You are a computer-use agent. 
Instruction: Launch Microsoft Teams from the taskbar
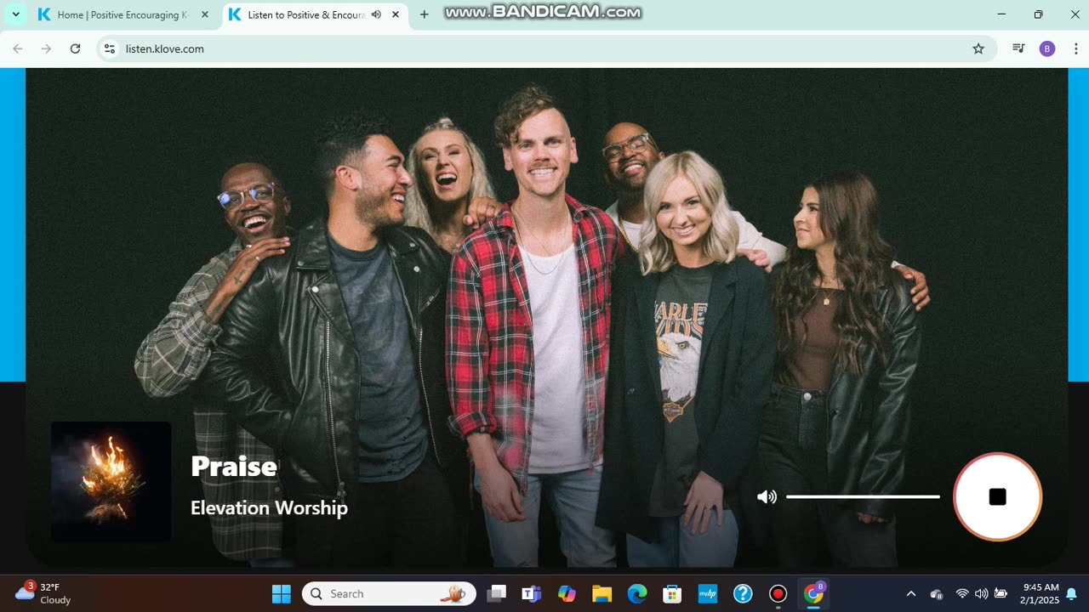click(x=532, y=593)
